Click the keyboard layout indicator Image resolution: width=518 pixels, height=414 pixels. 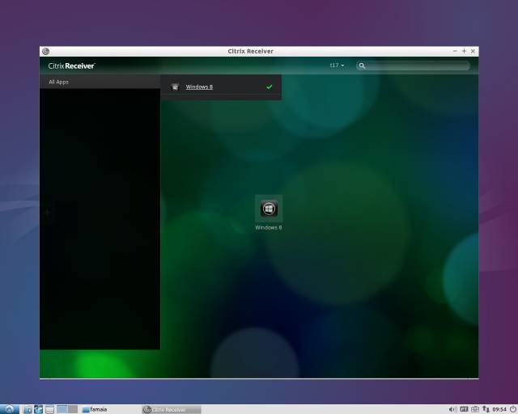point(464,409)
